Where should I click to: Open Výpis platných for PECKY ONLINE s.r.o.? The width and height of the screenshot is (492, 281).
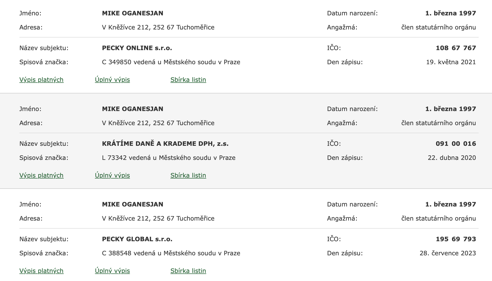coord(41,80)
